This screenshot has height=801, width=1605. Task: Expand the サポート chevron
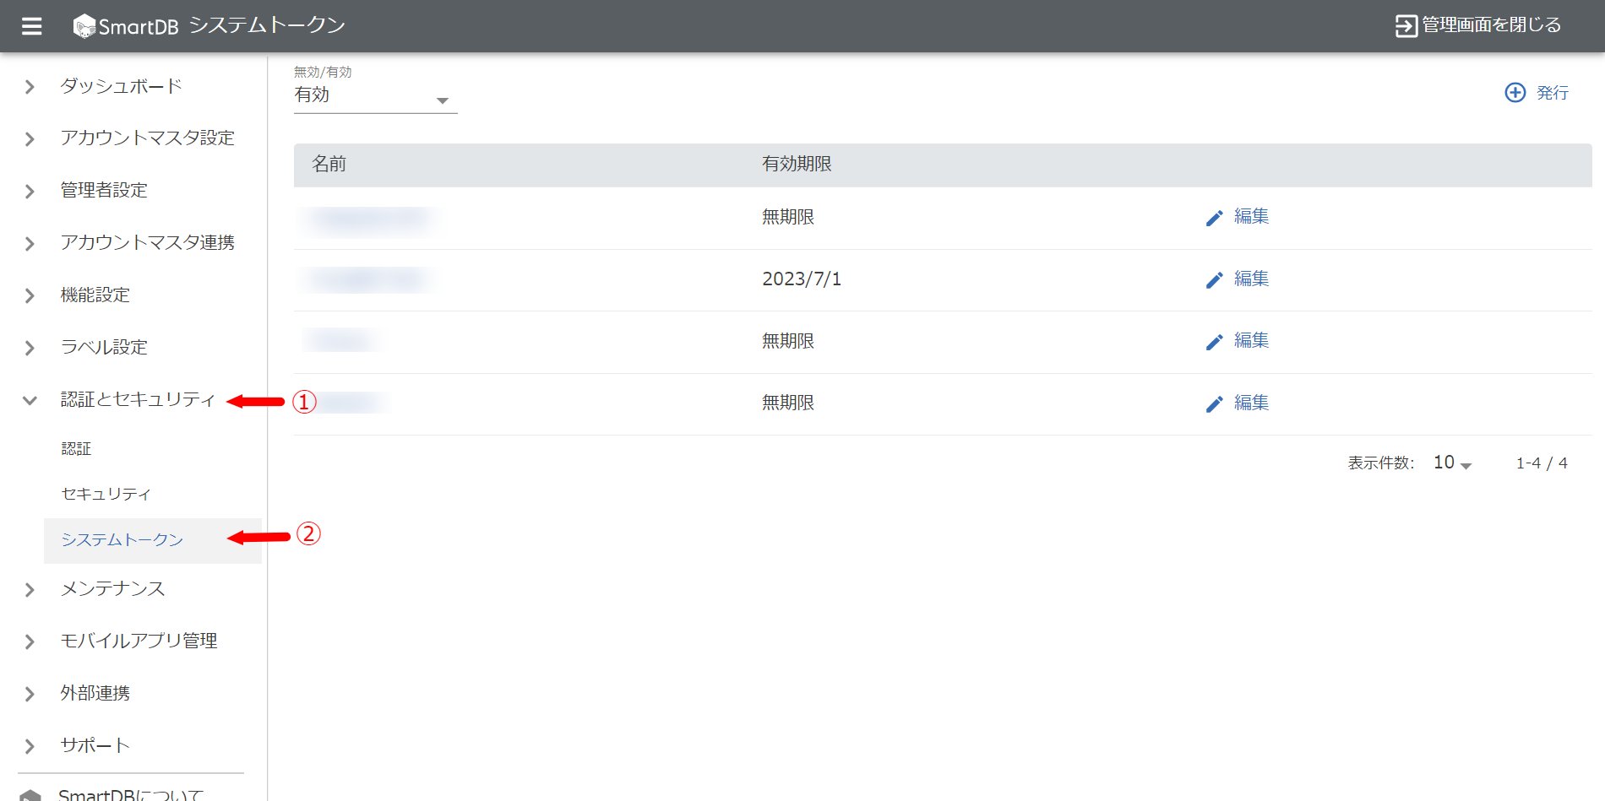pos(30,746)
